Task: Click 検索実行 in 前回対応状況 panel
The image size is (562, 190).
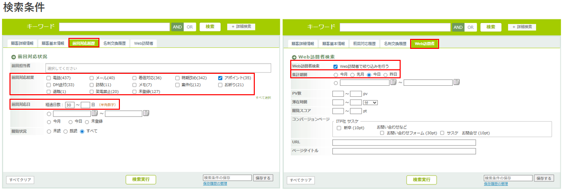Action: point(141,179)
